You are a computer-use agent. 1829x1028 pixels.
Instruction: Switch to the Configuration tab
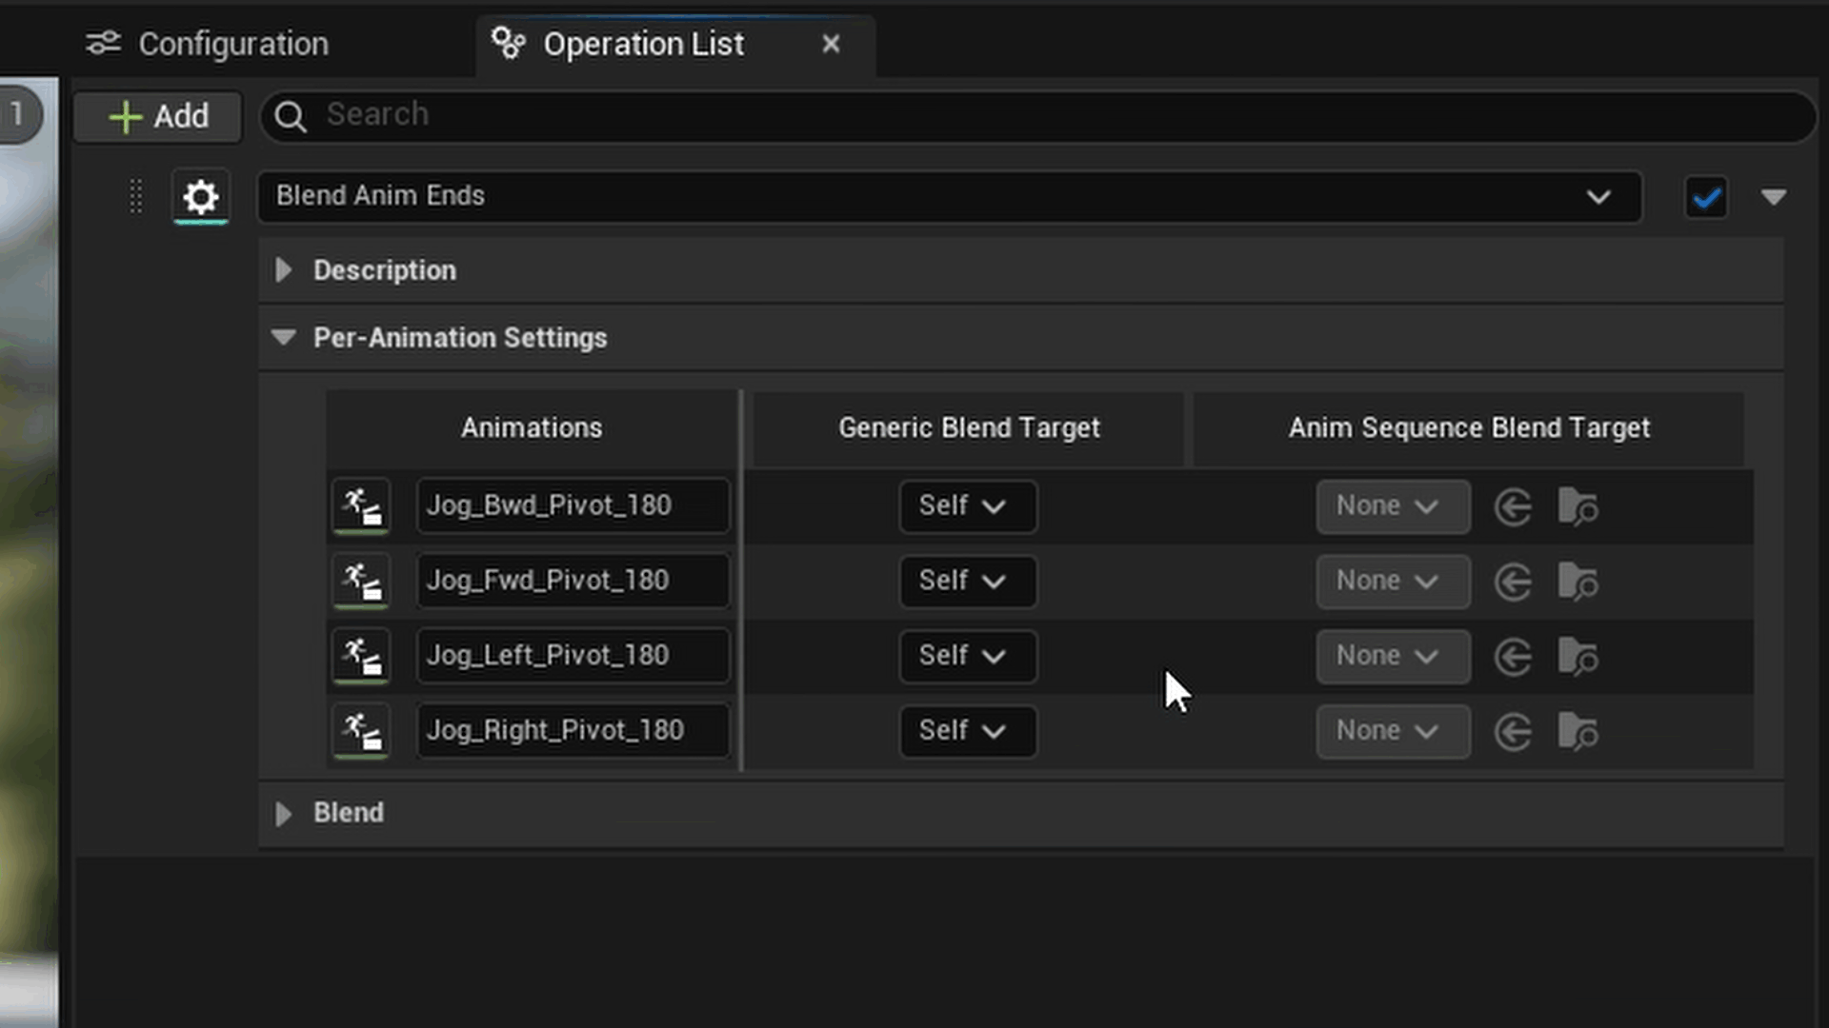pos(208,44)
